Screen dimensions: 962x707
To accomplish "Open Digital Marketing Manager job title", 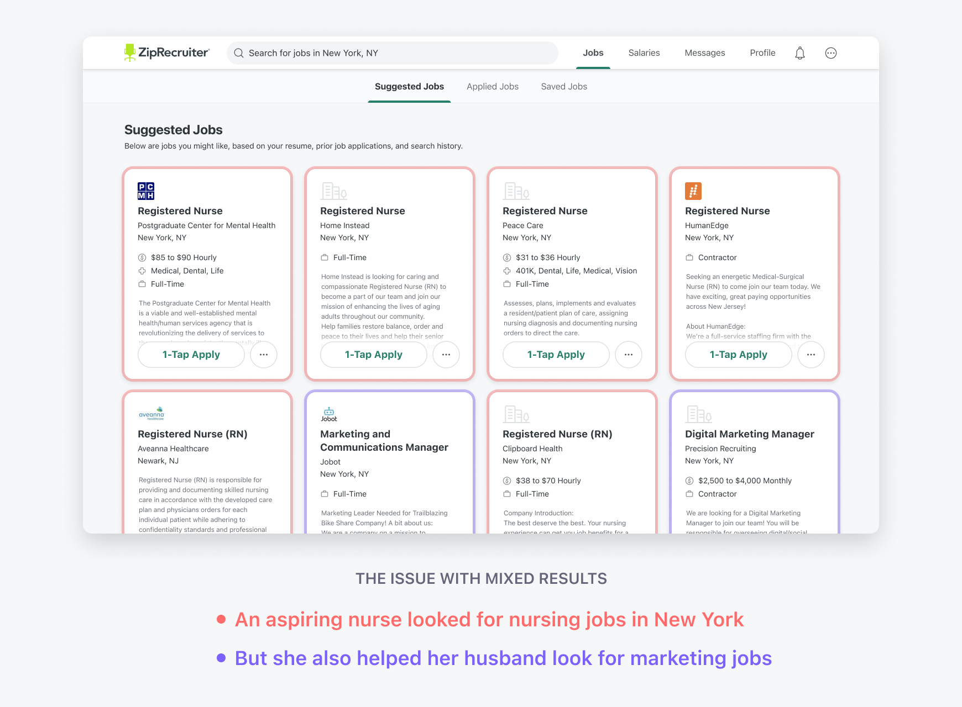I will pyautogui.click(x=750, y=434).
